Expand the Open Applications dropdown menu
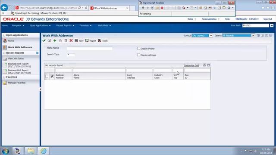The image size is (276, 155). [40, 25]
